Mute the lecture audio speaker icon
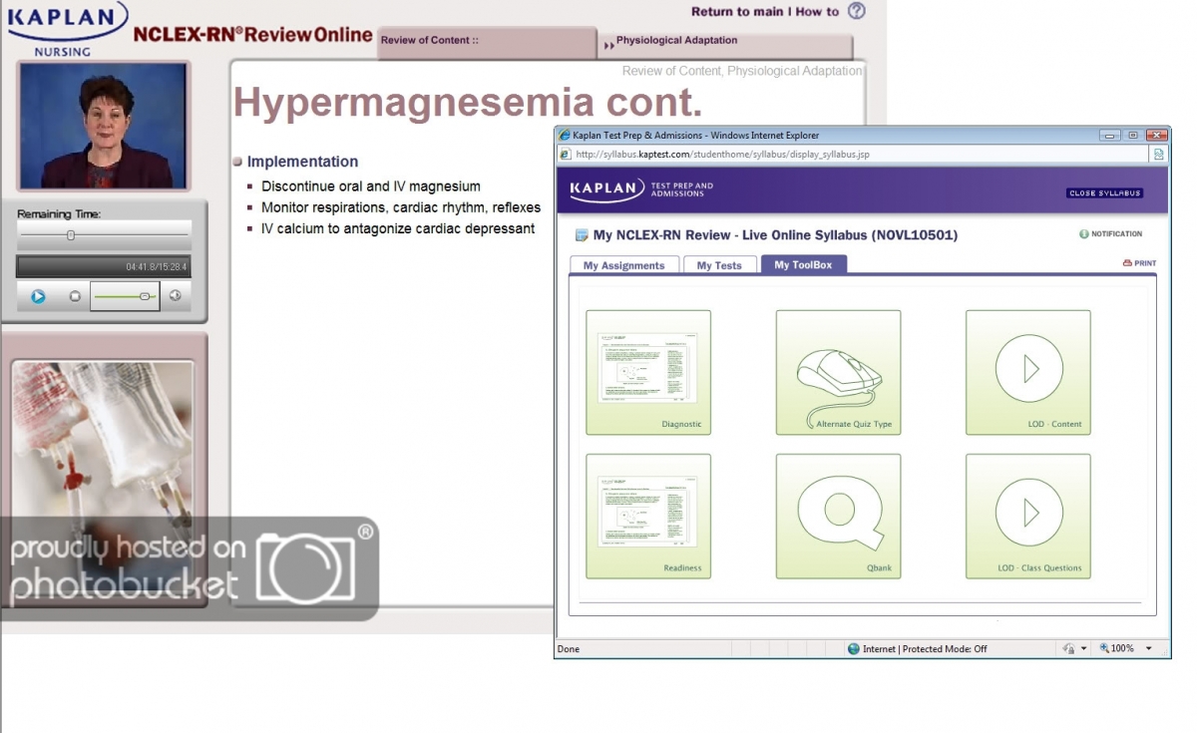 point(176,295)
